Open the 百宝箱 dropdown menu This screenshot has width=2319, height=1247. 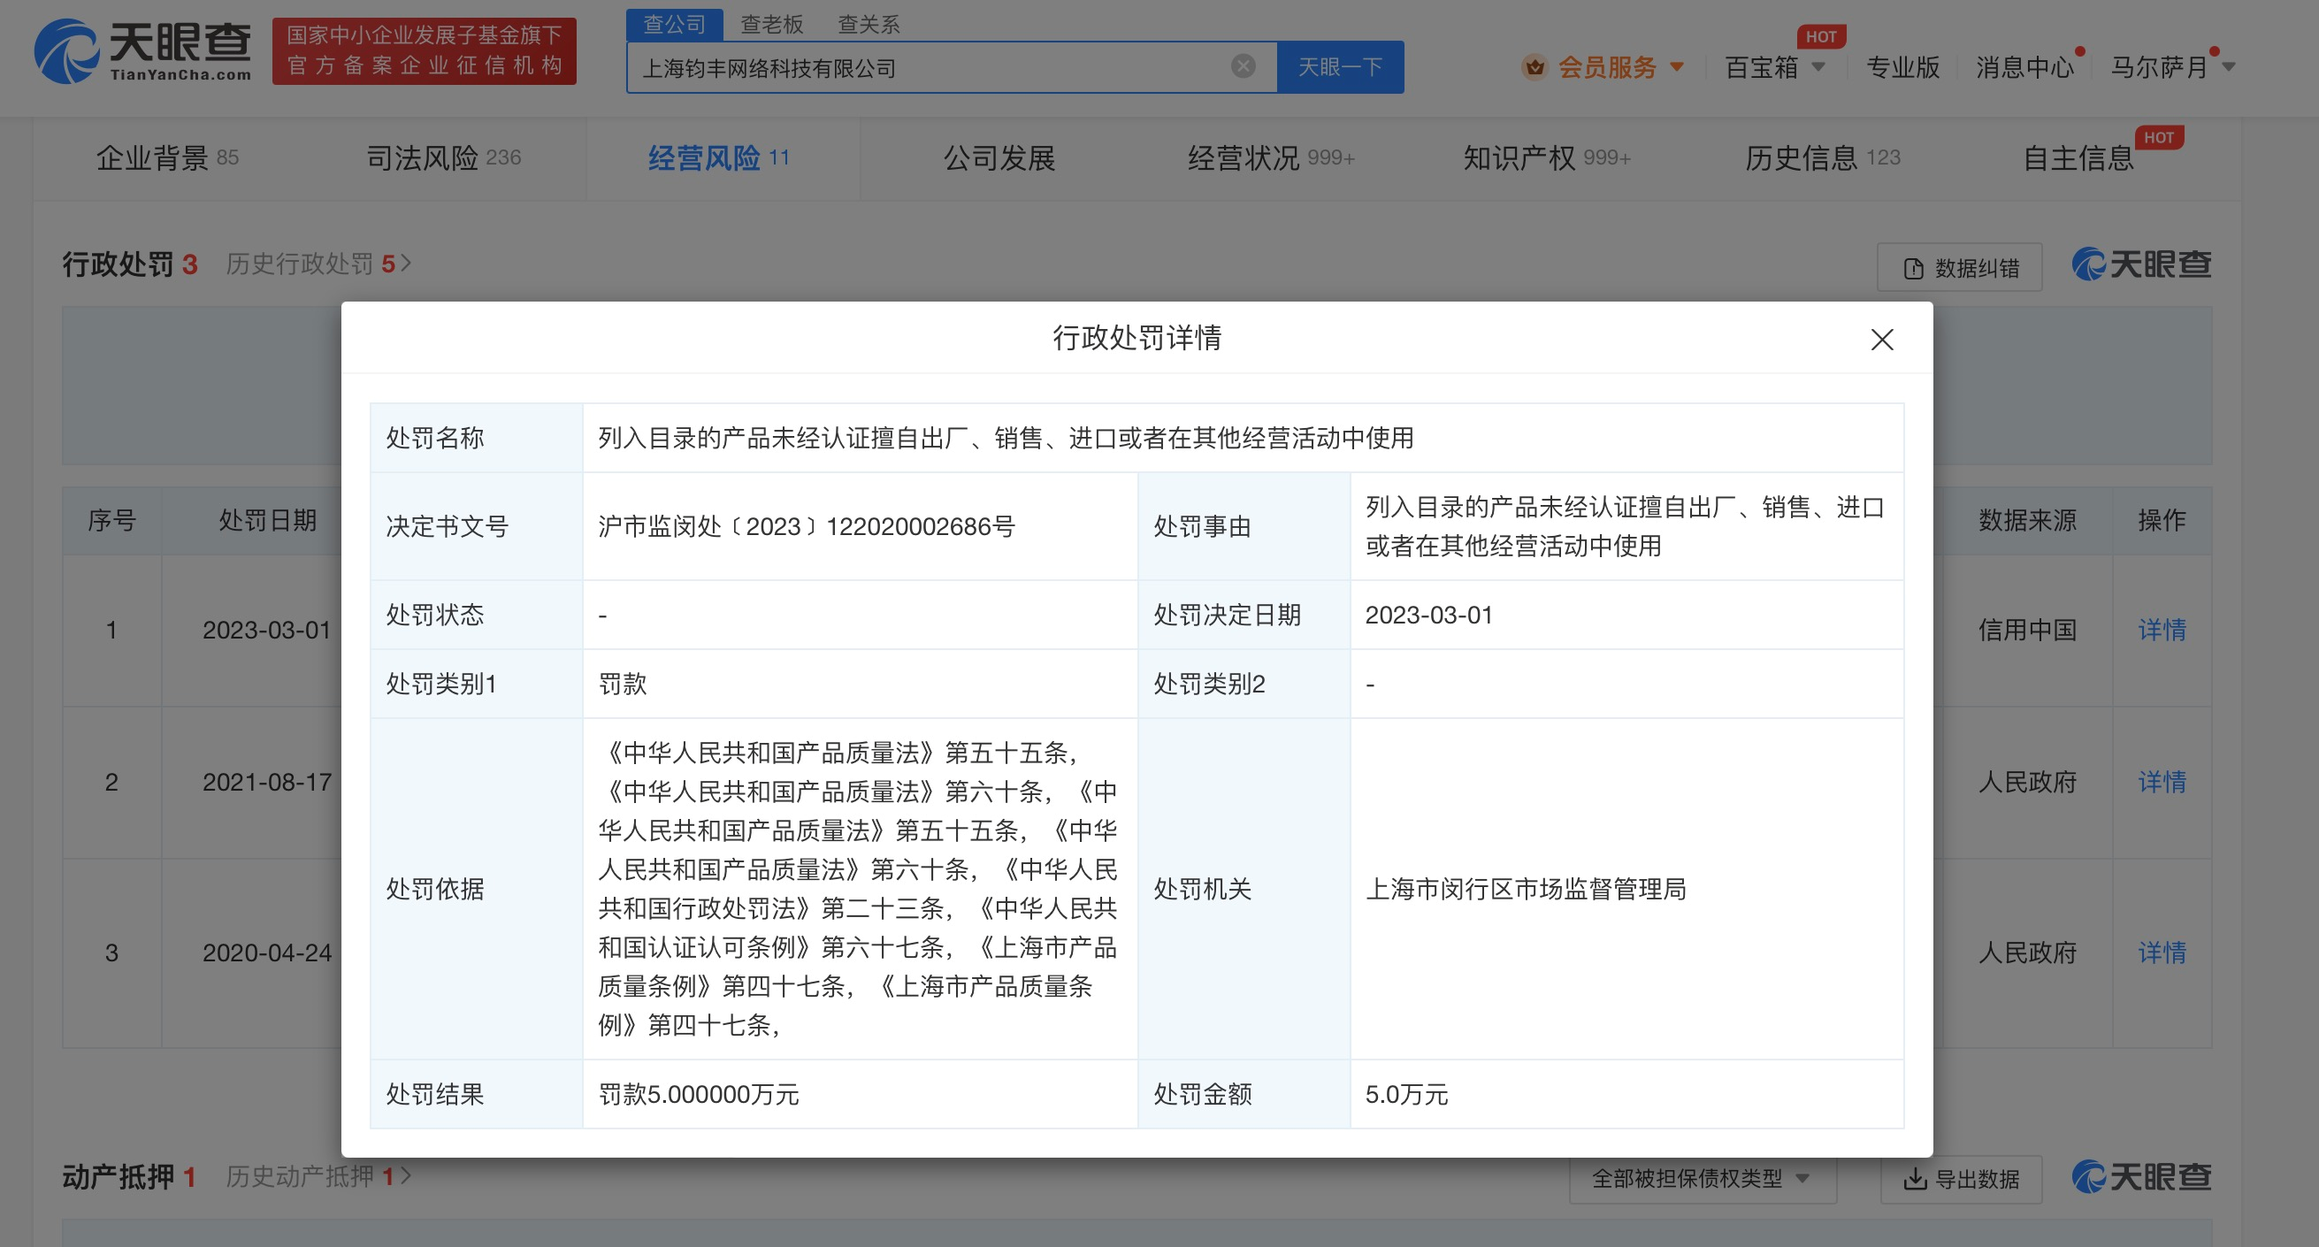pos(1773,66)
